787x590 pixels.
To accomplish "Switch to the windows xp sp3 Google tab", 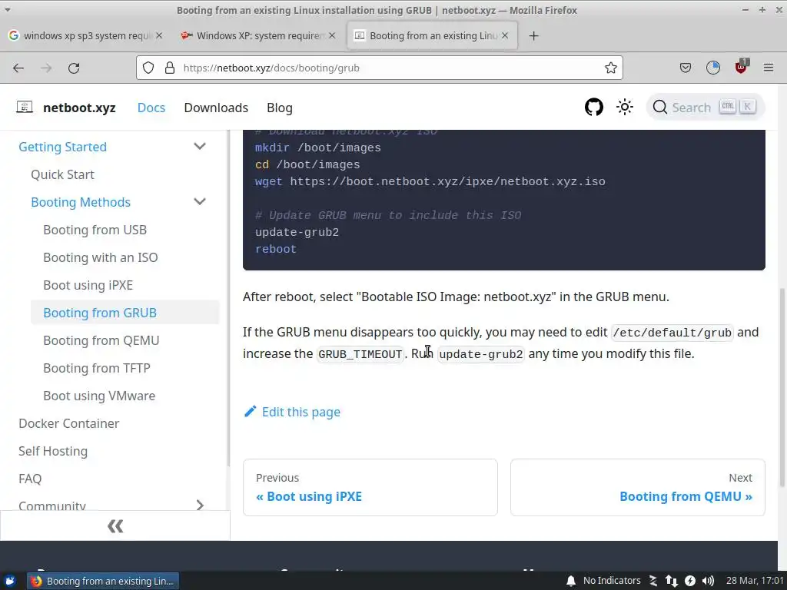I will [86, 35].
